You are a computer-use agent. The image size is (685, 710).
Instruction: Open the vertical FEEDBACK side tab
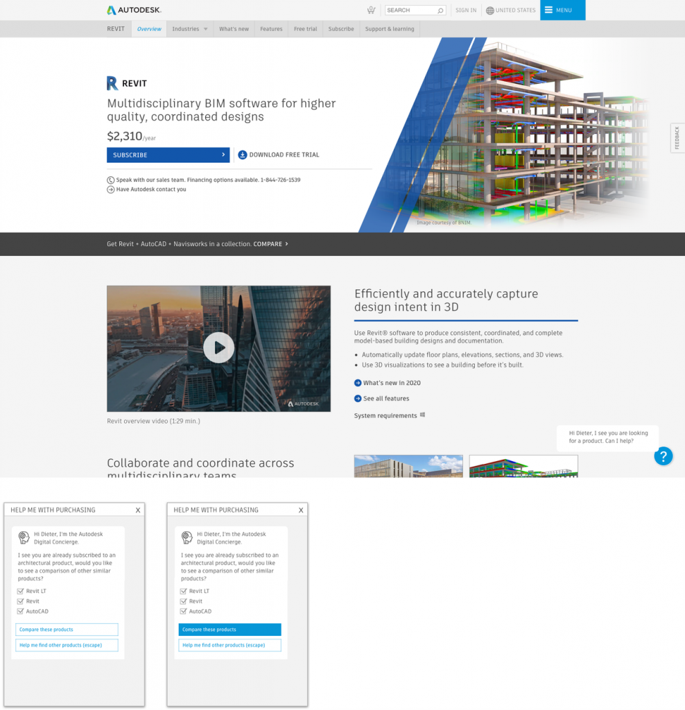click(x=677, y=138)
